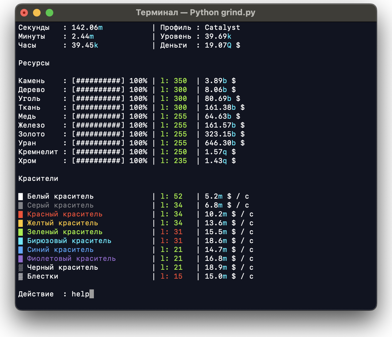This screenshot has height=337, width=392.
Task: Click the Уголь progress bar
Action: (x=98, y=99)
